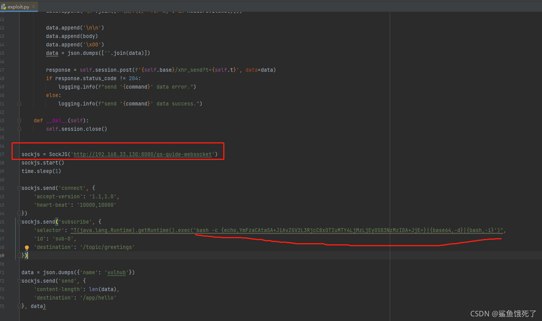The width and height of the screenshot is (542, 321).
Task: Click the response.status_code != 204 line
Action: coord(93,78)
